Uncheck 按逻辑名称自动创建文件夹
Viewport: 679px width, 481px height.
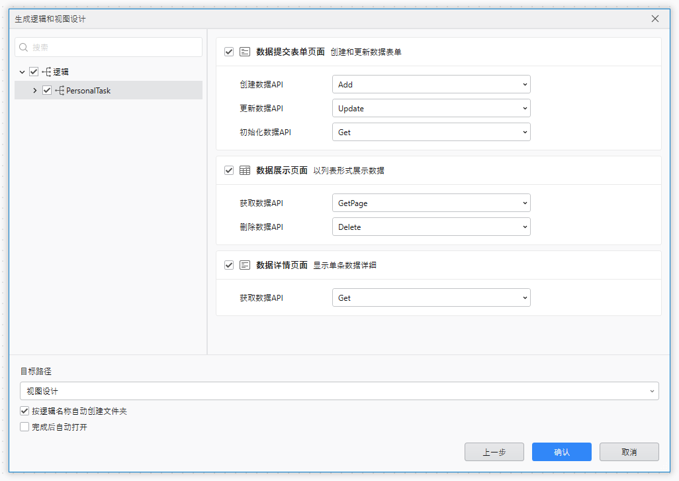click(24, 411)
